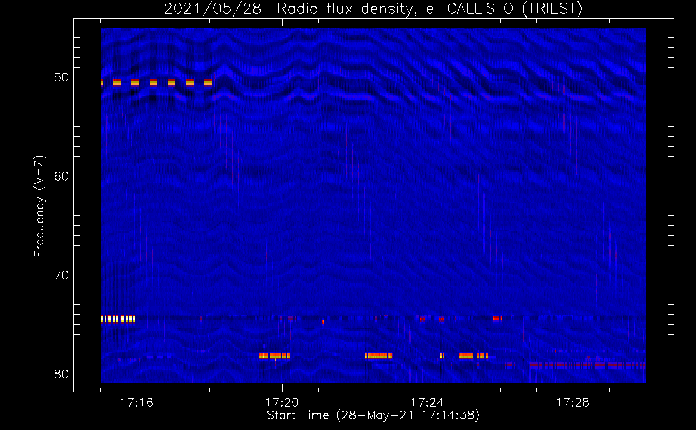Click the '17:24' time axis label

point(427,403)
